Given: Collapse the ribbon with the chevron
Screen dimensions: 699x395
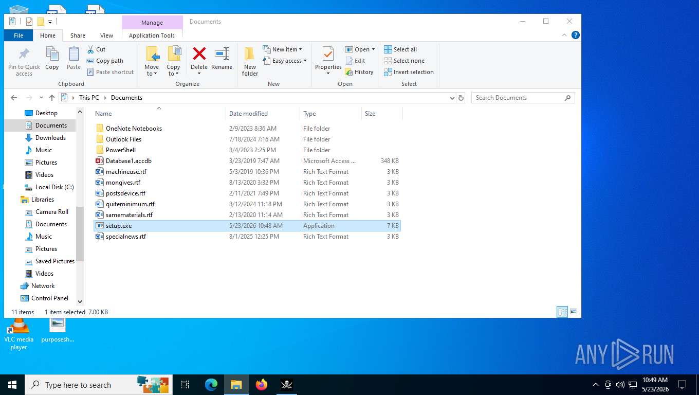Looking at the screenshot, I should coord(565,35).
